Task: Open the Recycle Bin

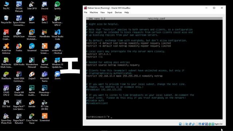Action: (6, 20)
